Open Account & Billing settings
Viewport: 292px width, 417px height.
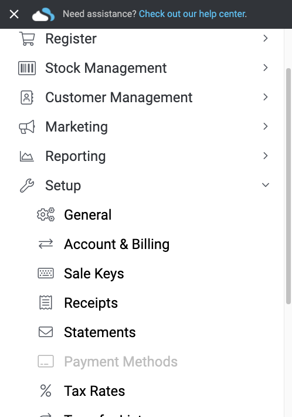117,244
